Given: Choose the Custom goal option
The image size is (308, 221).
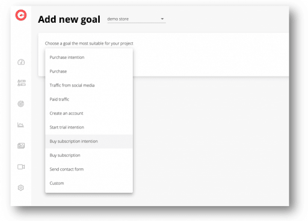Looking at the screenshot, I should pyautogui.click(x=89, y=184).
